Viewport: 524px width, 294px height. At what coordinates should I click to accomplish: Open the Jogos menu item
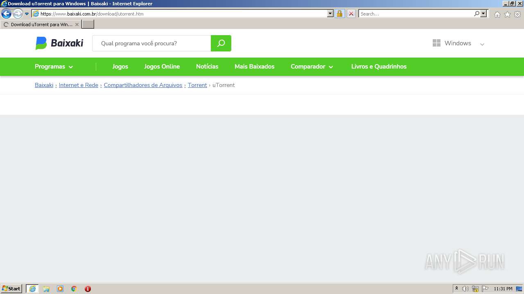coord(120,67)
